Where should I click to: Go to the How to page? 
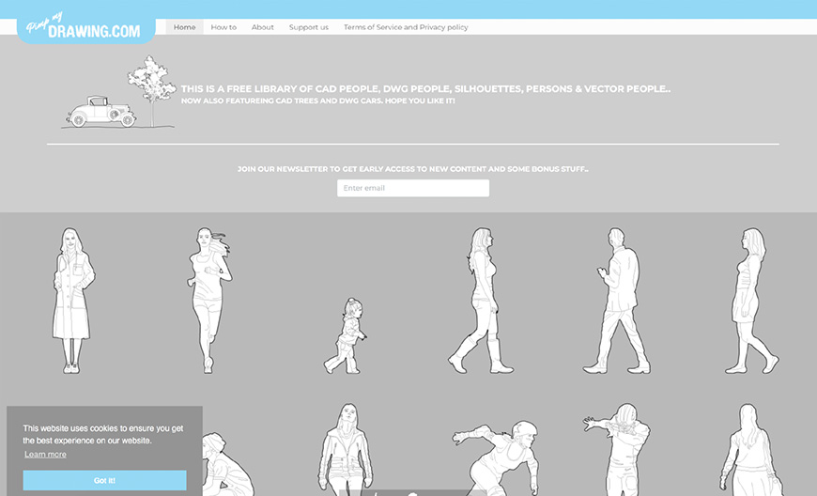coord(224,27)
